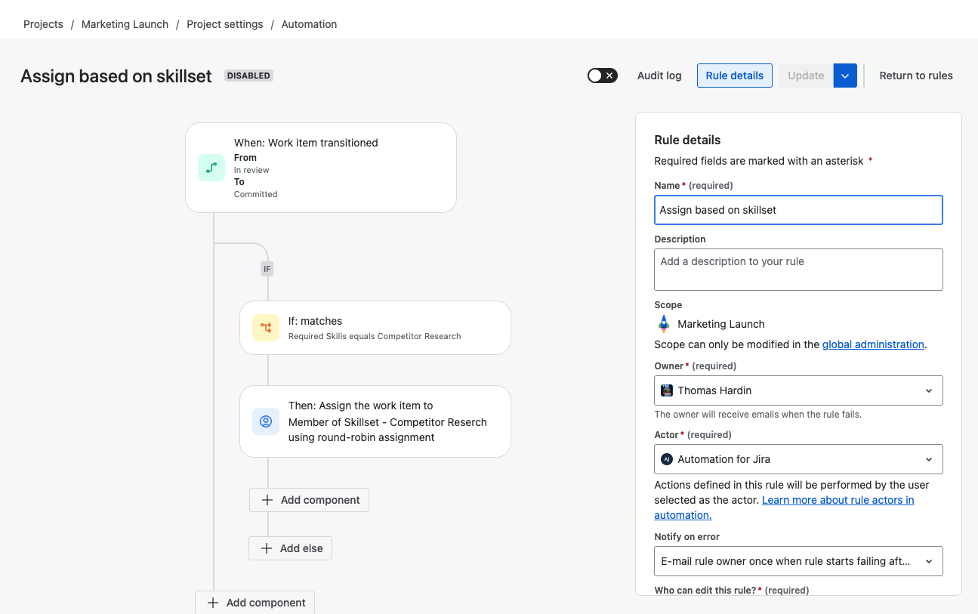The image size is (978, 614).
Task: Click the DISABLED status badge
Action: pyautogui.click(x=248, y=75)
